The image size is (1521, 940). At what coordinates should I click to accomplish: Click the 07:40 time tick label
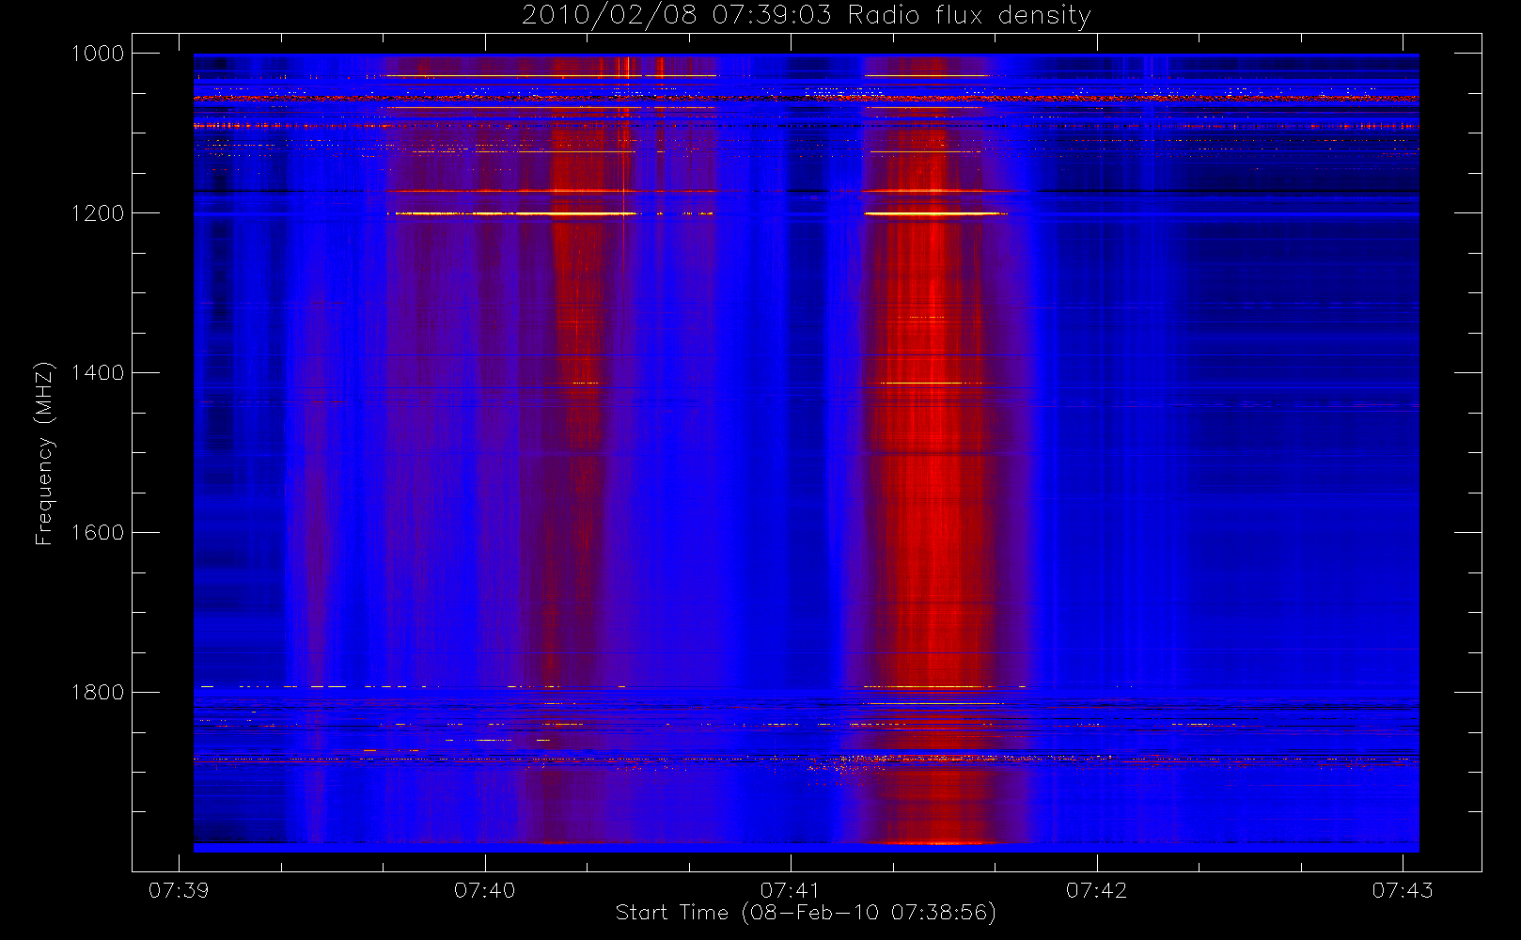[485, 890]
